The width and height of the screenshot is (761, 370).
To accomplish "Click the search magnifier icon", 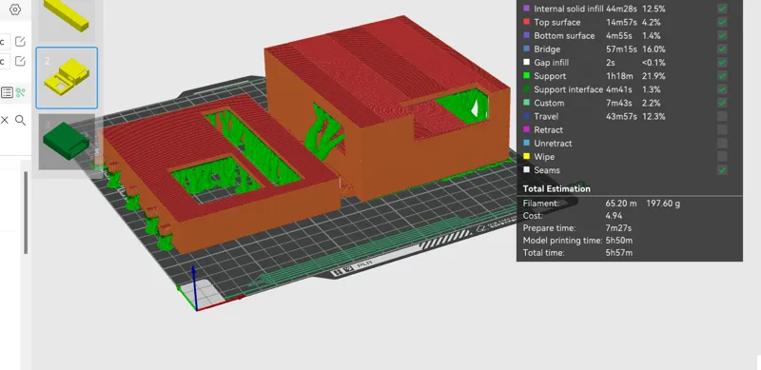I will 20,120.
